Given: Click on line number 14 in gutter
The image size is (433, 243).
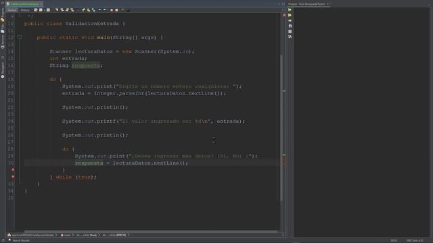Looking at the screenshot, I should [11, 51].
